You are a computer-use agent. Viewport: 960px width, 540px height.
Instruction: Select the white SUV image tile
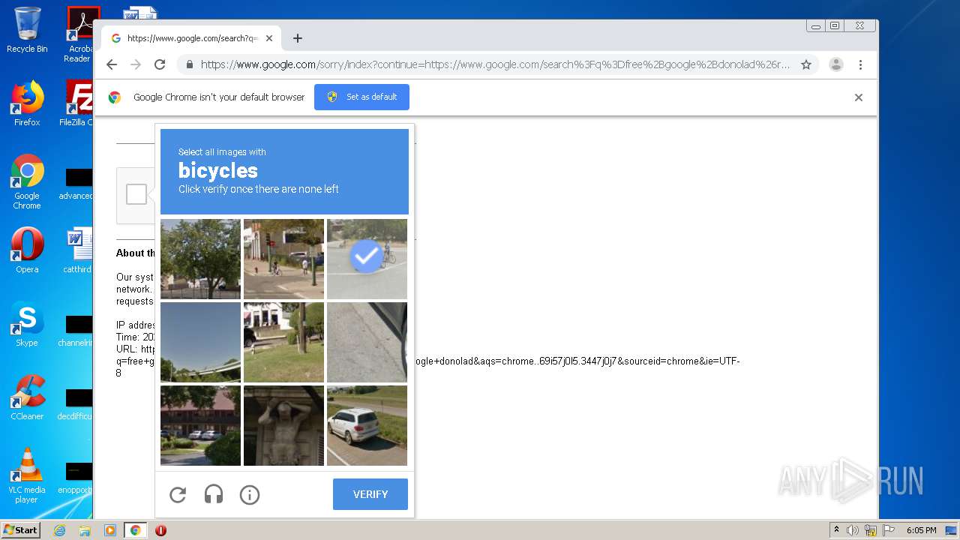tap(367, 425)
